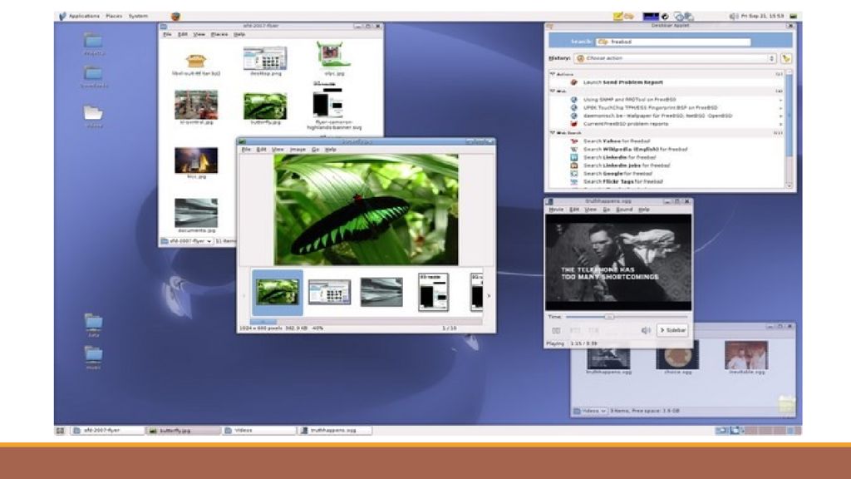This screenshot has height=479, width=851.
Task: Click the date and time clock in the top panel
Action: coord(763,17)
